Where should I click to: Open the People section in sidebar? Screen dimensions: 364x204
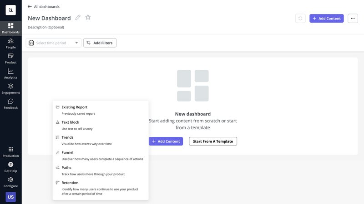pos(10,44)
